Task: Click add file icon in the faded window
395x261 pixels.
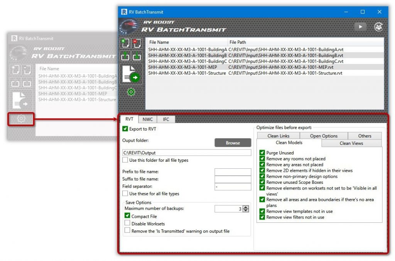Action: pyautogui.click(x=15, y=69)
